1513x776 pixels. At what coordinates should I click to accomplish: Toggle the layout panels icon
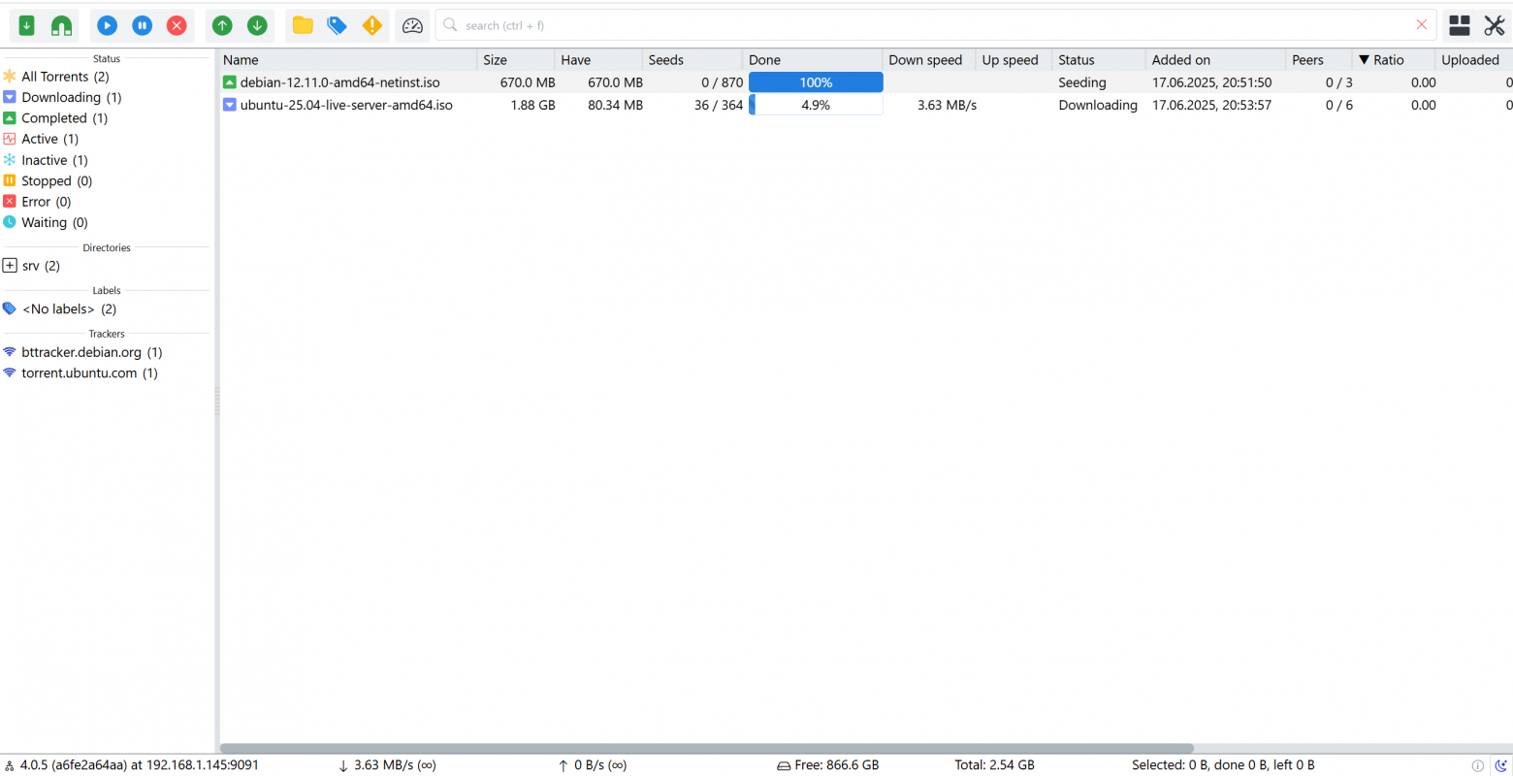1460,26
